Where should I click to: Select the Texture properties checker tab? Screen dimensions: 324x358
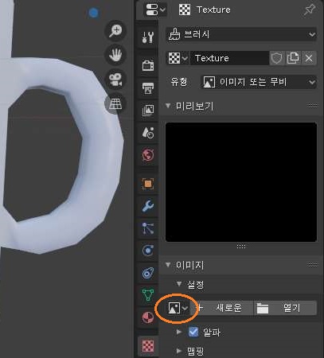tap(148, 346)
